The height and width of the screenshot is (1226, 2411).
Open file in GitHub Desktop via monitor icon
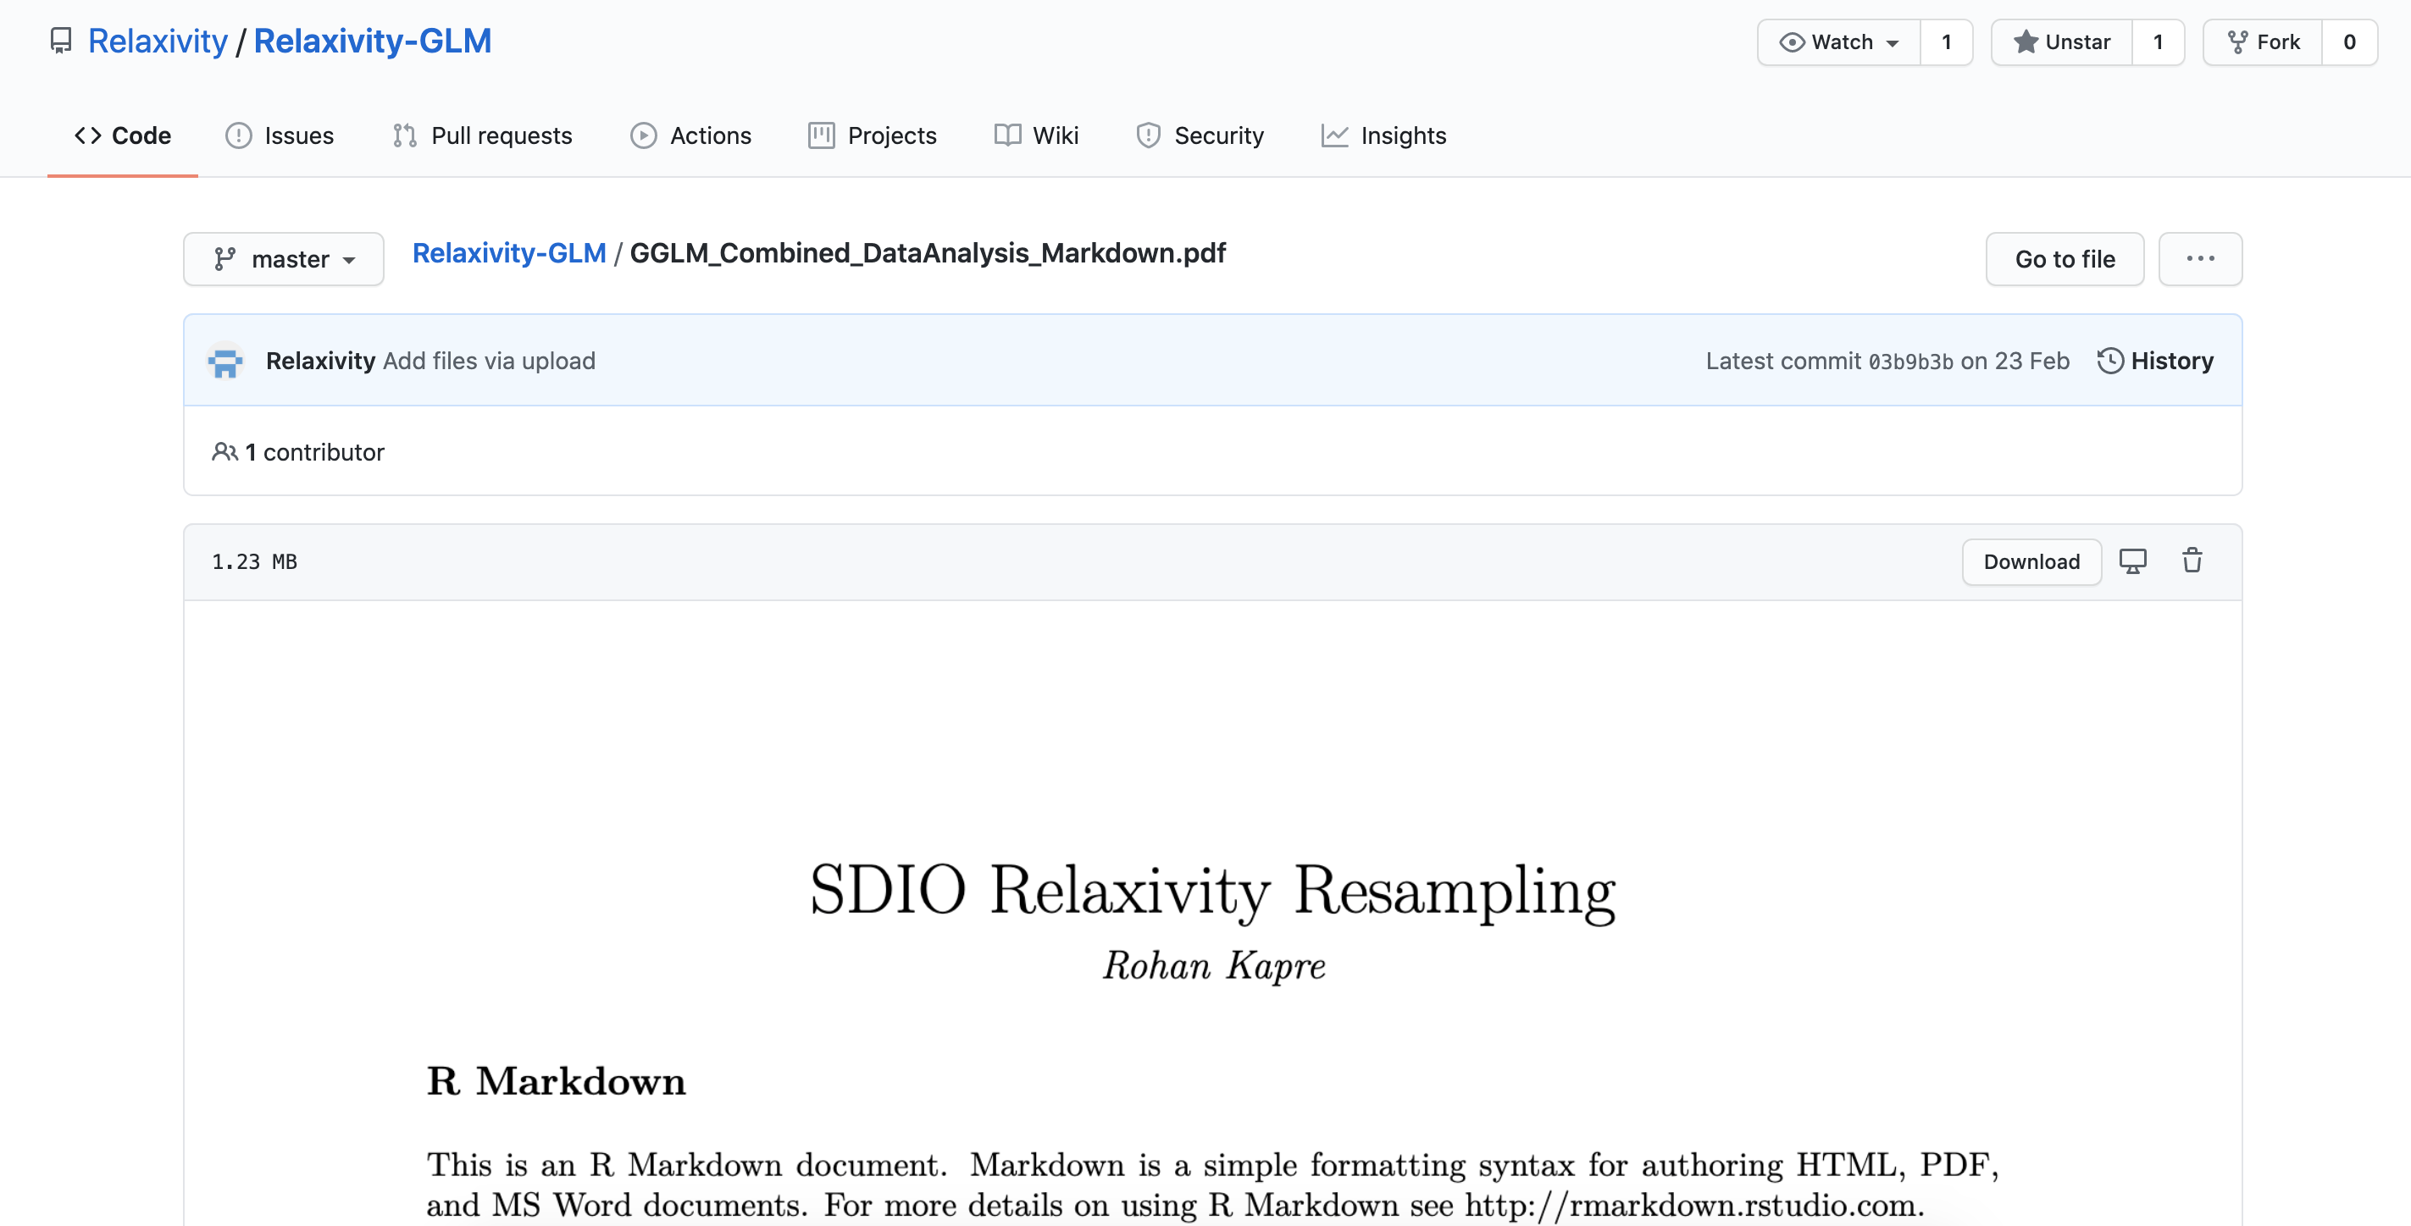point(2132,561)
